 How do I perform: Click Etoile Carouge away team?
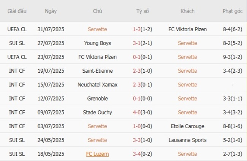click(x=187, y=126)
